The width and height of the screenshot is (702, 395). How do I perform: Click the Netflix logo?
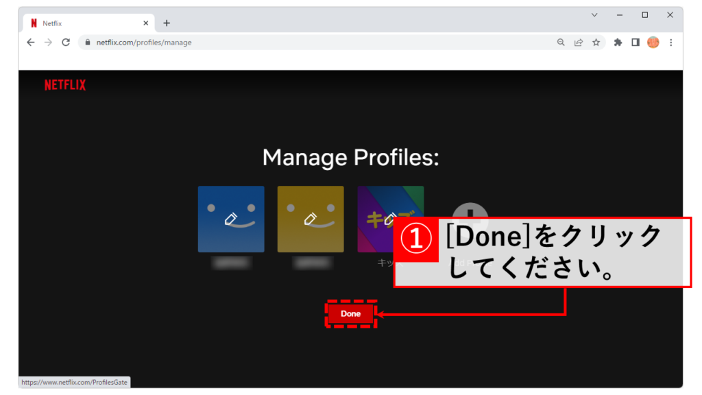(x=65, y=85)
